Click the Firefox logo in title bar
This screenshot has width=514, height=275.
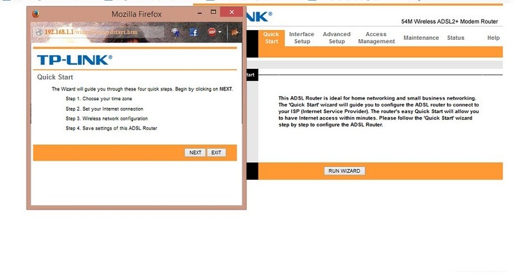pyautogui.click(x=35, y=13)
